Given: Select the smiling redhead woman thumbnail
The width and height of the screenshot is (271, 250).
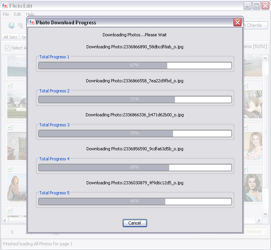Looking at the screenshot, I should (x=253, y=146).
